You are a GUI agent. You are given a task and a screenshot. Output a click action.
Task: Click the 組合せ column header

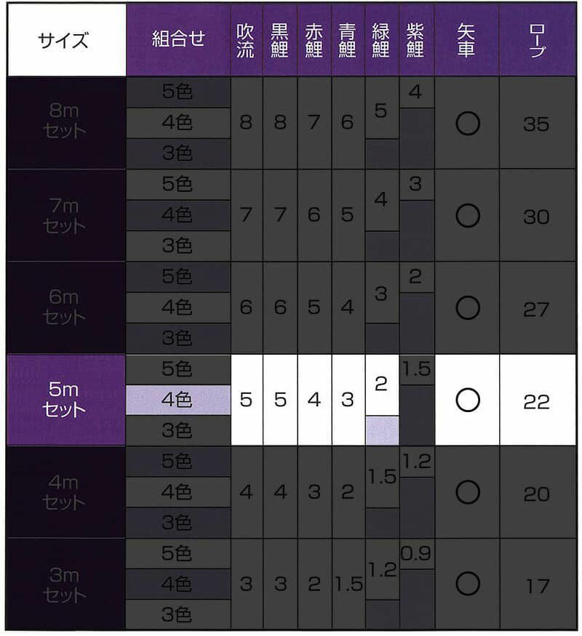pyautogui.click(x=178, y=40)
